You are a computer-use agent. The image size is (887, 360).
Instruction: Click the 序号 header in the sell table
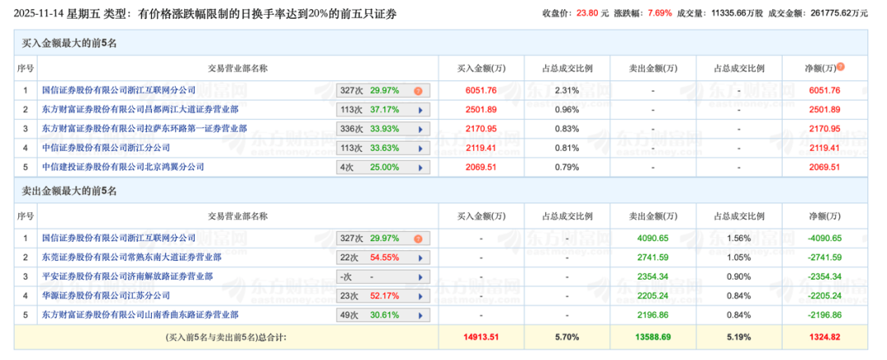click(x=25, y=216)
